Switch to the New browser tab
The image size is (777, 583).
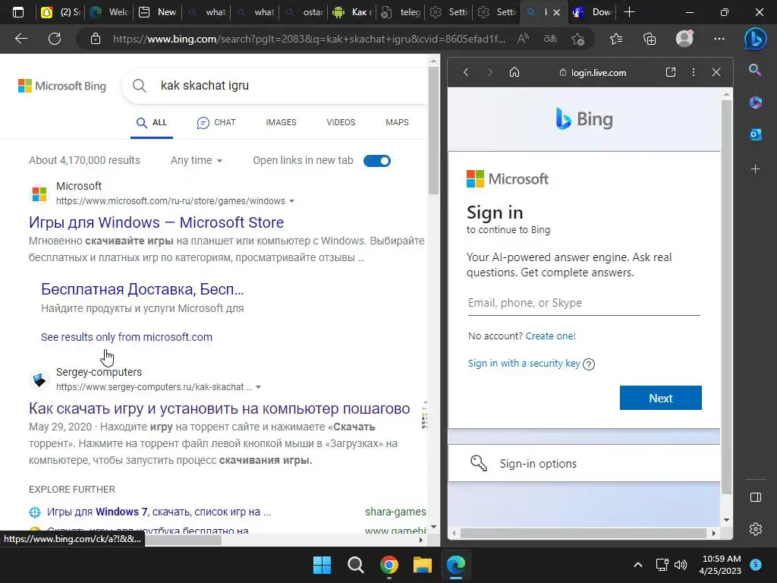pos(158,12)
